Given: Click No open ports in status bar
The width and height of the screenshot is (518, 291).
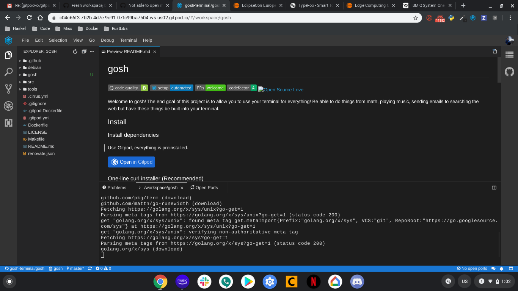Looking at the screenshot, I should point(472,268).
